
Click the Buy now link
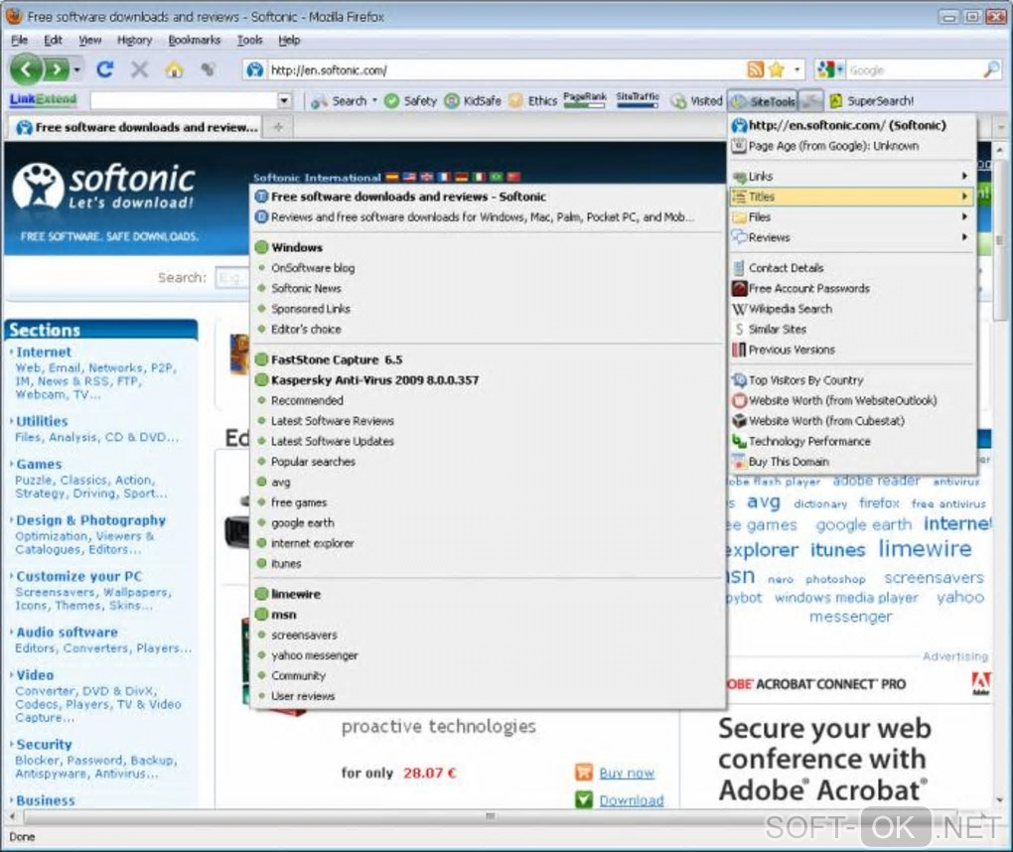coord(626,773)
